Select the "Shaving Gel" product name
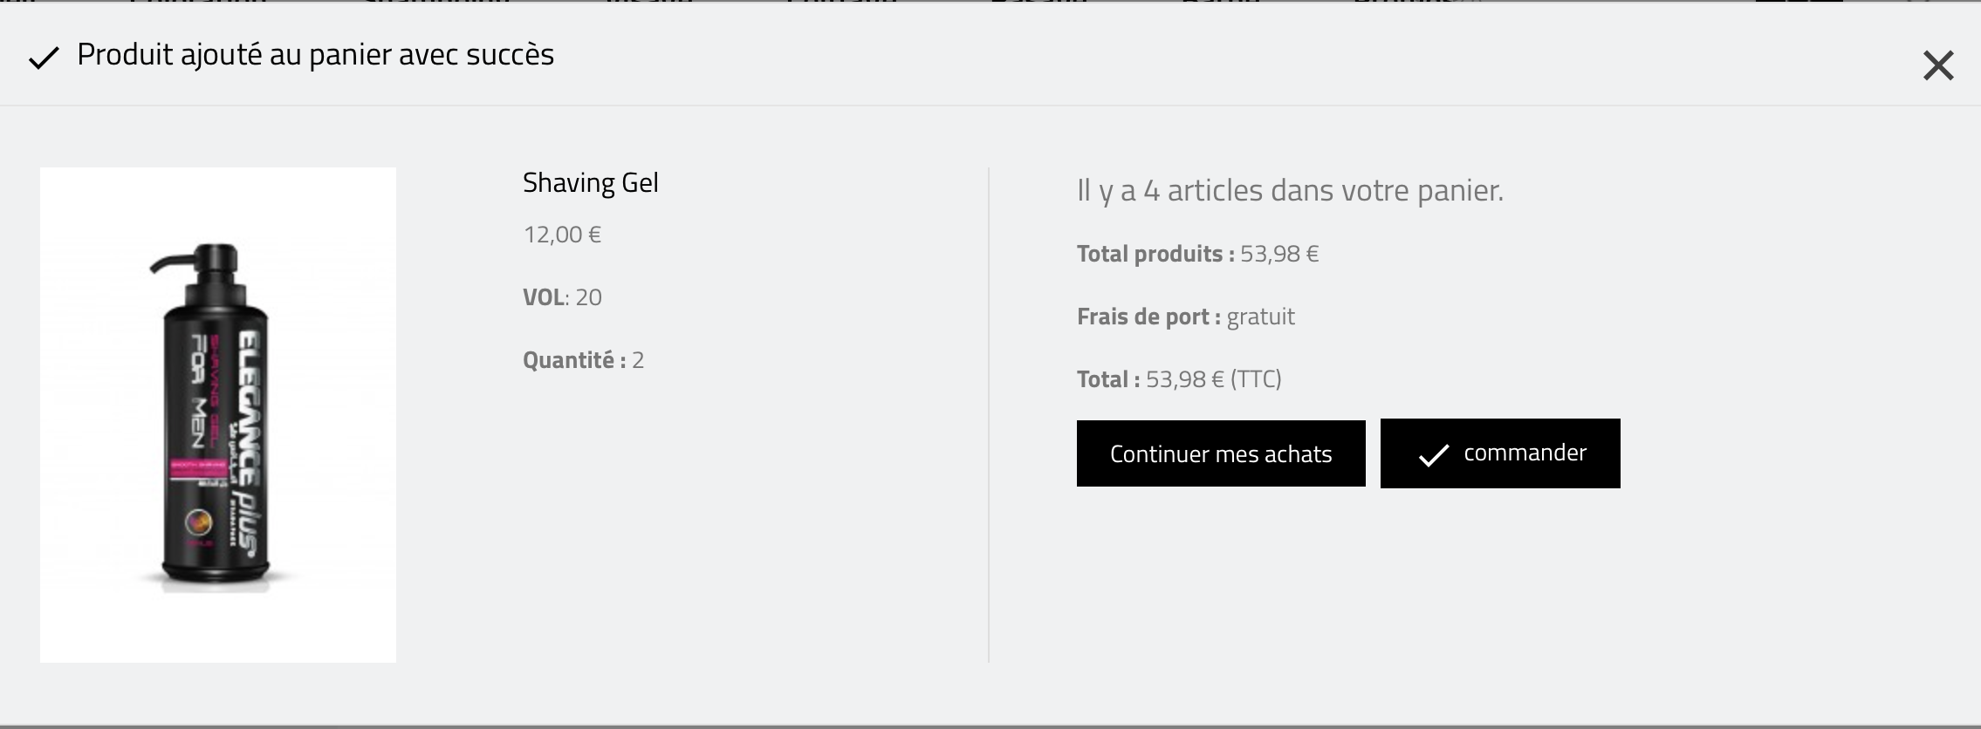The height and width of the screenshot is (729, 1981). [590, 183]
